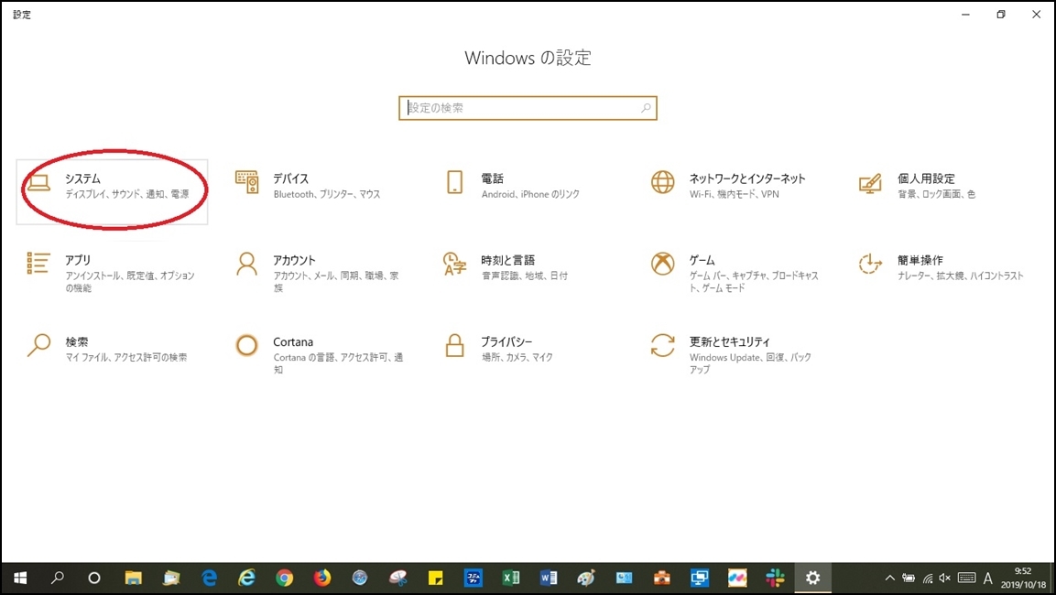
Task: Click the 時刻と言語 title text
Action: click(x=507, y=260)
